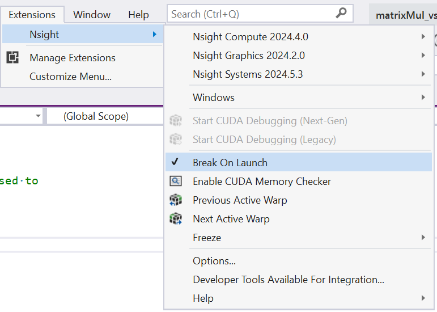Click the CUDA Memory Checker icon
Viewport: 437px width, 312px height.
[176, 181]
